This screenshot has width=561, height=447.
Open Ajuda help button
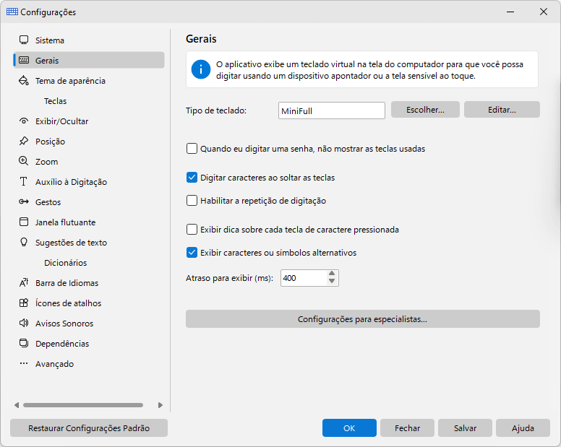pos(523,428)
